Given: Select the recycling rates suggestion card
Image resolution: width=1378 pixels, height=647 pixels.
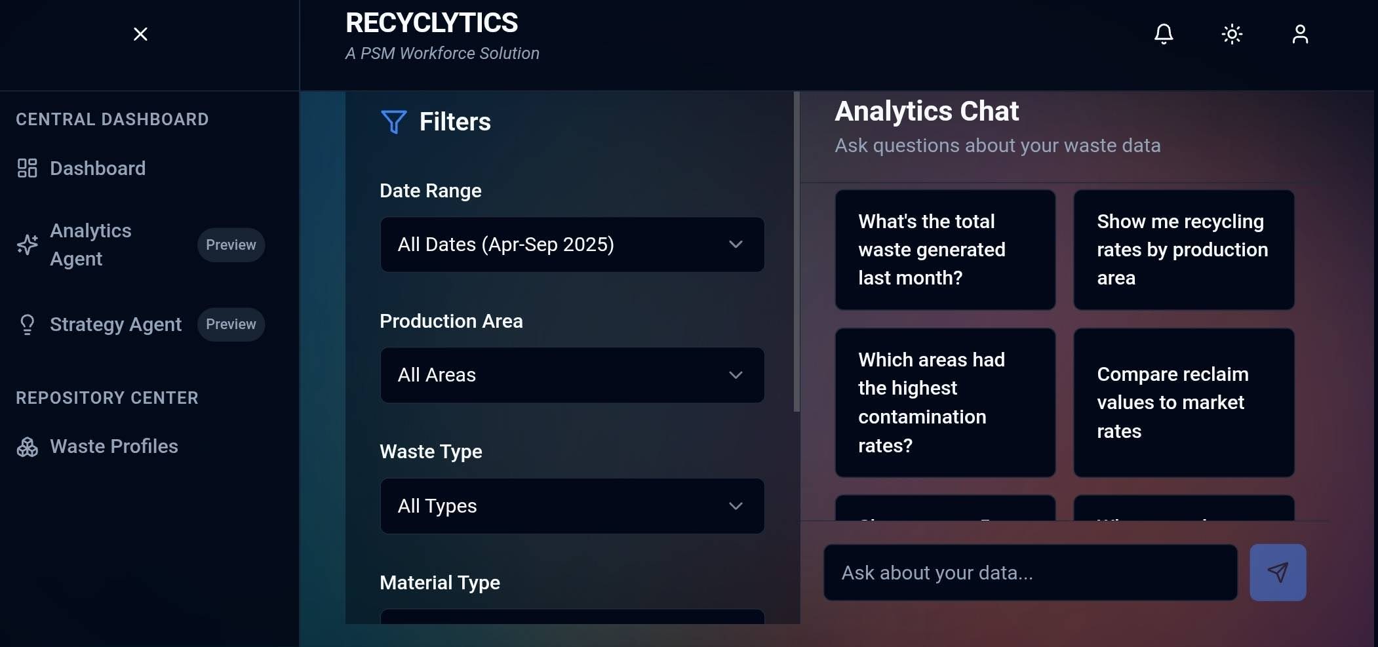Looking at the screenshot, I should pyautogui.click(x=1183, y=250).
